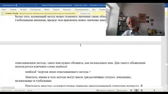Open the quick access toolbar customize dropdown
The width and height of the screenshot is (168, 94).
[36, 5]
